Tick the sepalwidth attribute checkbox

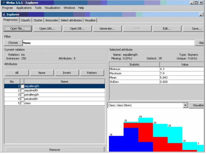click(x=22, y=90)
